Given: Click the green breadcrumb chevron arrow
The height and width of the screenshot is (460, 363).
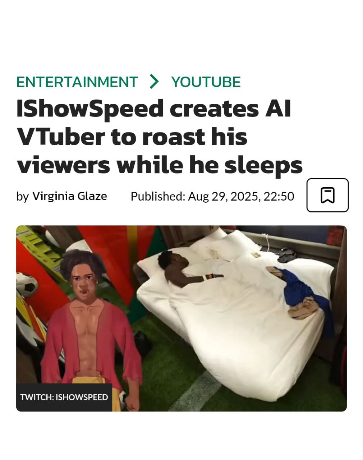Looking at the screenshot, I should click(x=154, y=82).
